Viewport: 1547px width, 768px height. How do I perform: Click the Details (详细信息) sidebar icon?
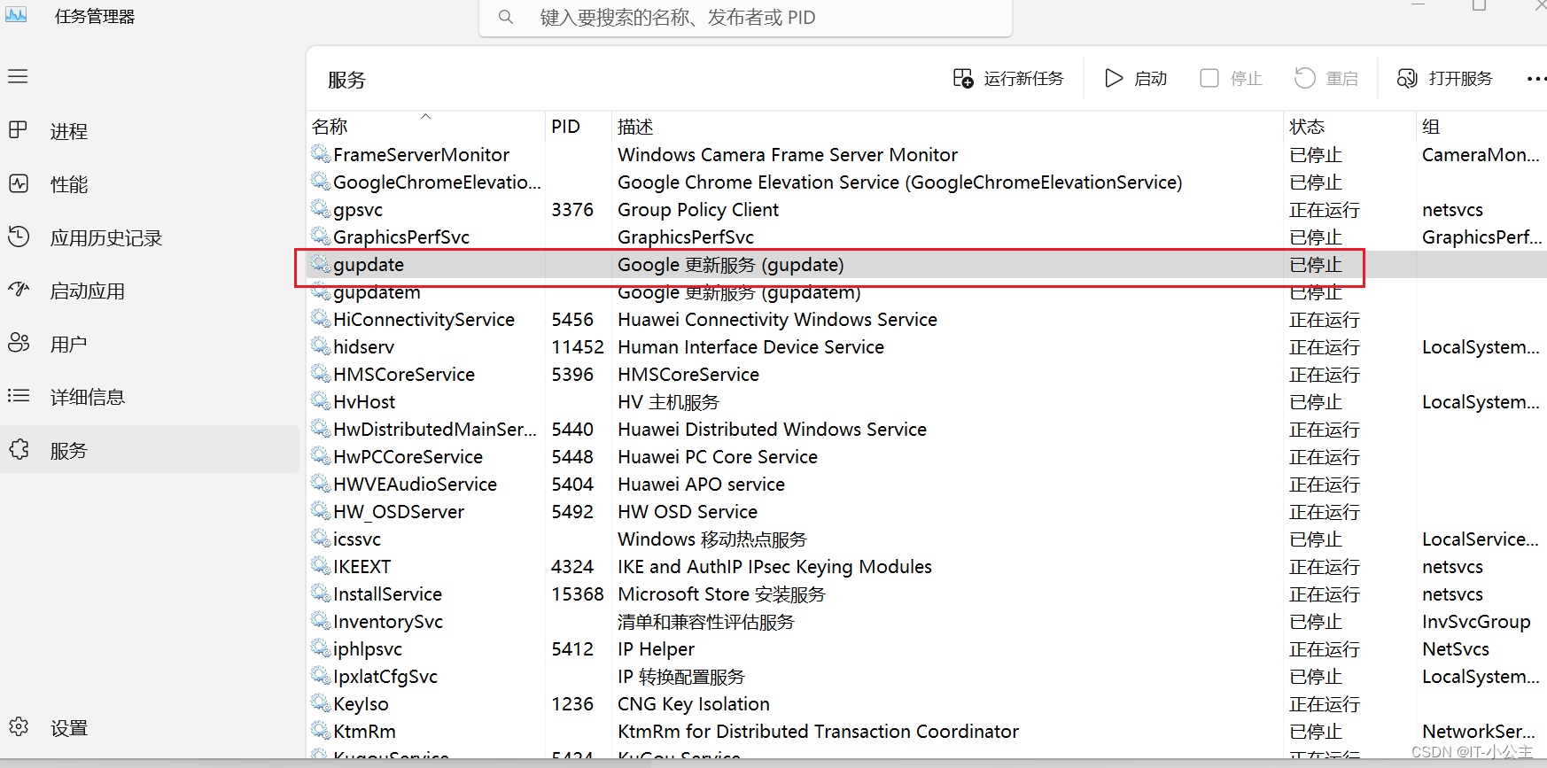[x=18, y=396]
